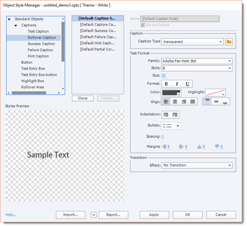Click bottom margin icon
The image size is (247, 227).
217,146
